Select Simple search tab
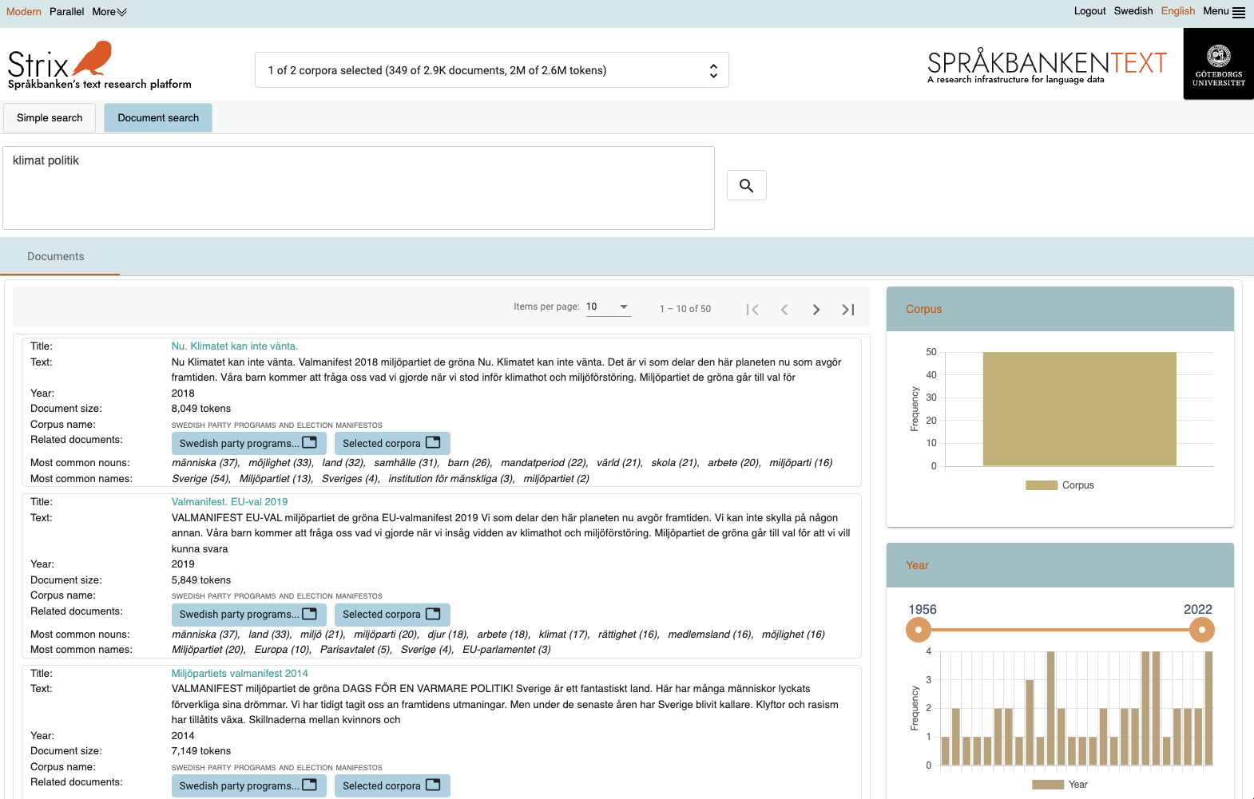Screen dimensions: 1254x799 (x=50, y=118)
